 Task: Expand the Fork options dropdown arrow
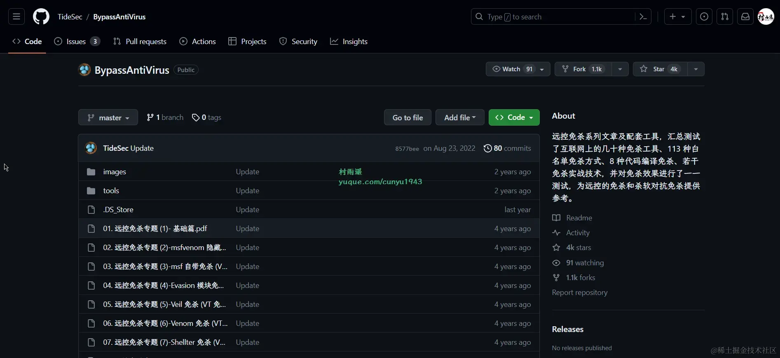(620, 69)
